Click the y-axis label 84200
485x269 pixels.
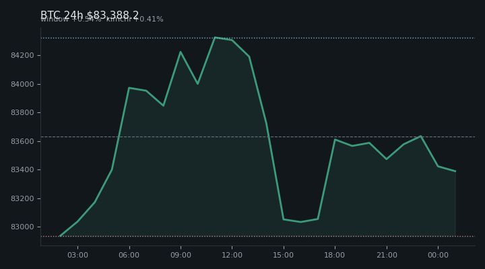[x=22, y=56]
